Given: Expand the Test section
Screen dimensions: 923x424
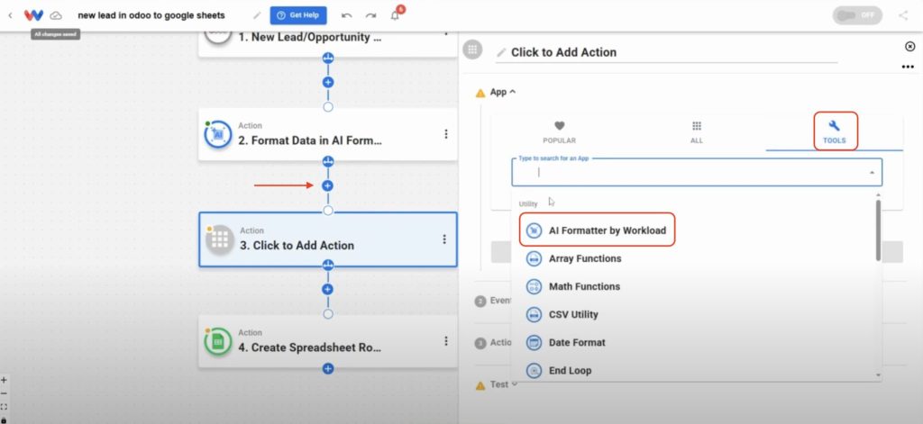Looking at the screenshot, I should click(498, 384).
